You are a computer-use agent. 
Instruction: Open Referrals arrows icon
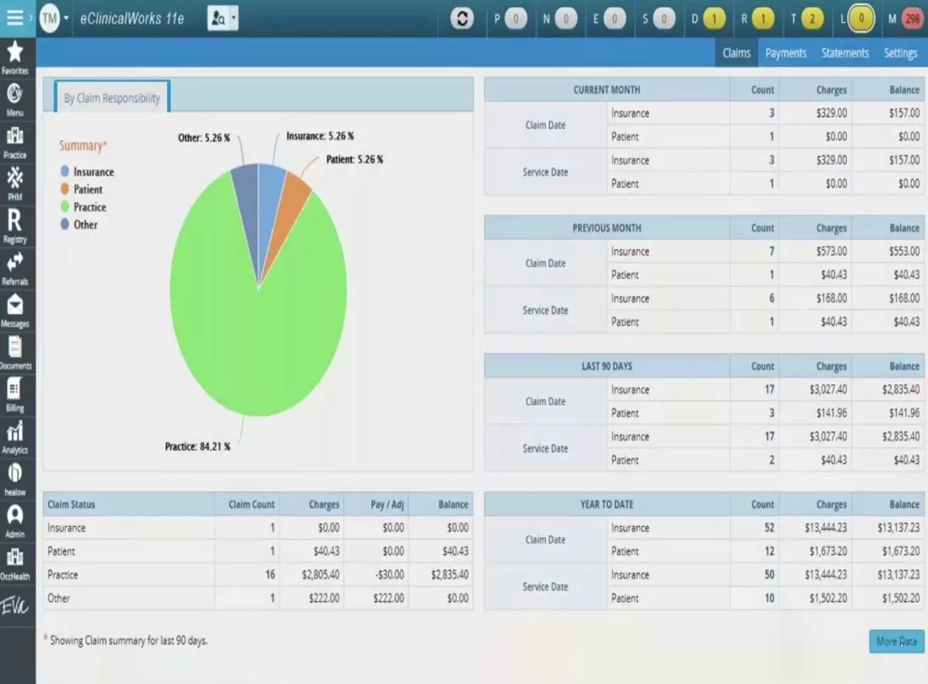(15, 264)
